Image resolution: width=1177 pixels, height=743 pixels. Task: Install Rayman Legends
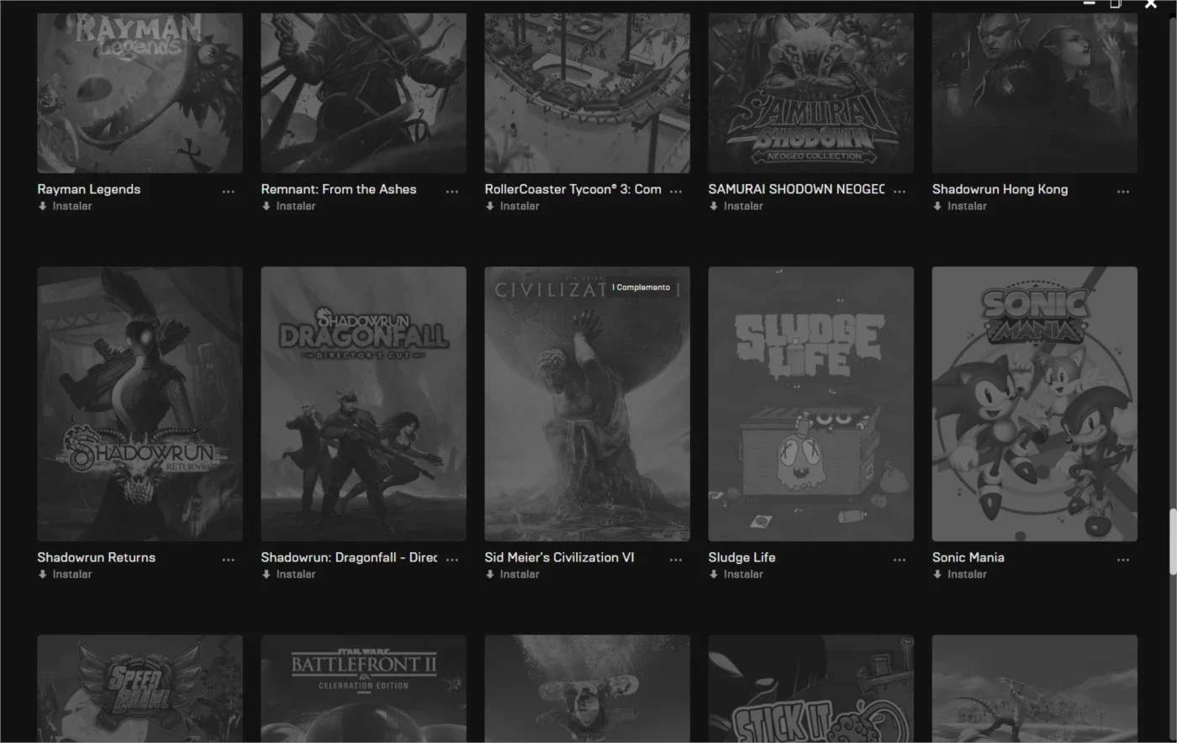tap(65, 206)
